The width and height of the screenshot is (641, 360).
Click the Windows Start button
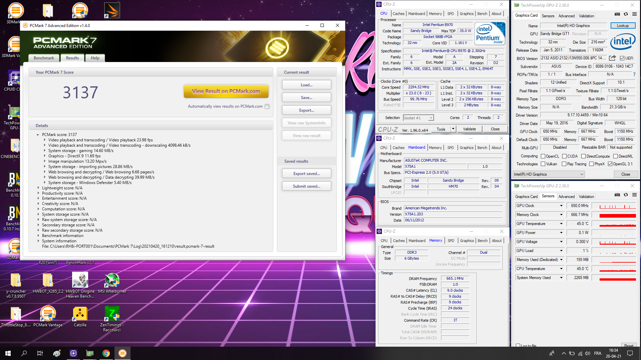click(x=8, y=353)
